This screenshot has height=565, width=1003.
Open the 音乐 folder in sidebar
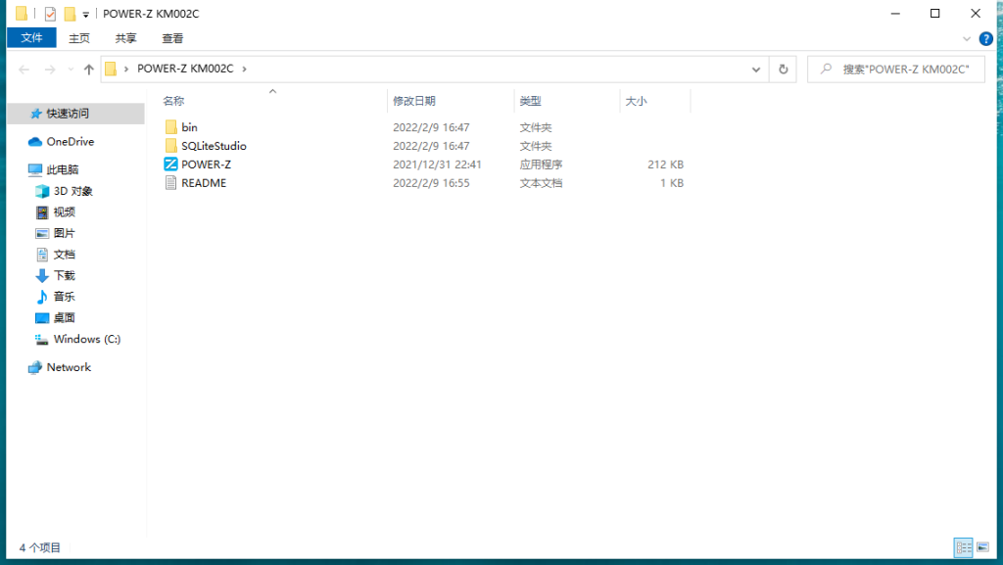coord(56,297)
